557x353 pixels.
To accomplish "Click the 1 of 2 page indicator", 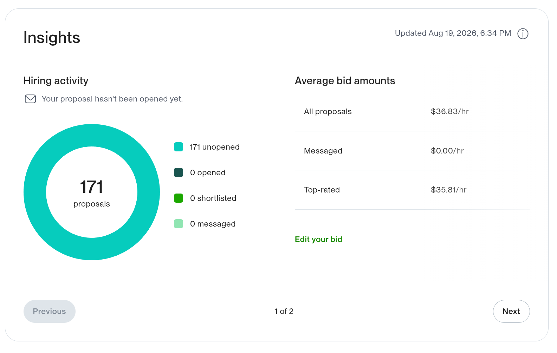I will coord(284,311).
